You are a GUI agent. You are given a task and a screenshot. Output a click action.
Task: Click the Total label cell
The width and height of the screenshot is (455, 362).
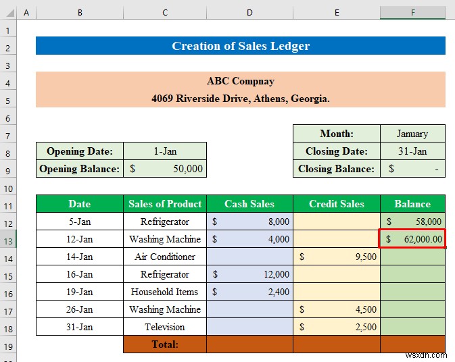(x=165, y=344)
